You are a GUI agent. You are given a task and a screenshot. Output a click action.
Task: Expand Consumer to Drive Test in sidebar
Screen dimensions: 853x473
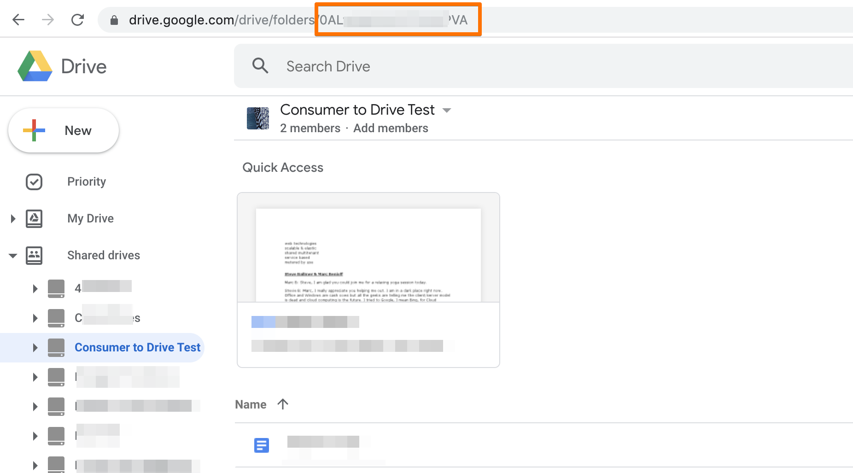35,348
